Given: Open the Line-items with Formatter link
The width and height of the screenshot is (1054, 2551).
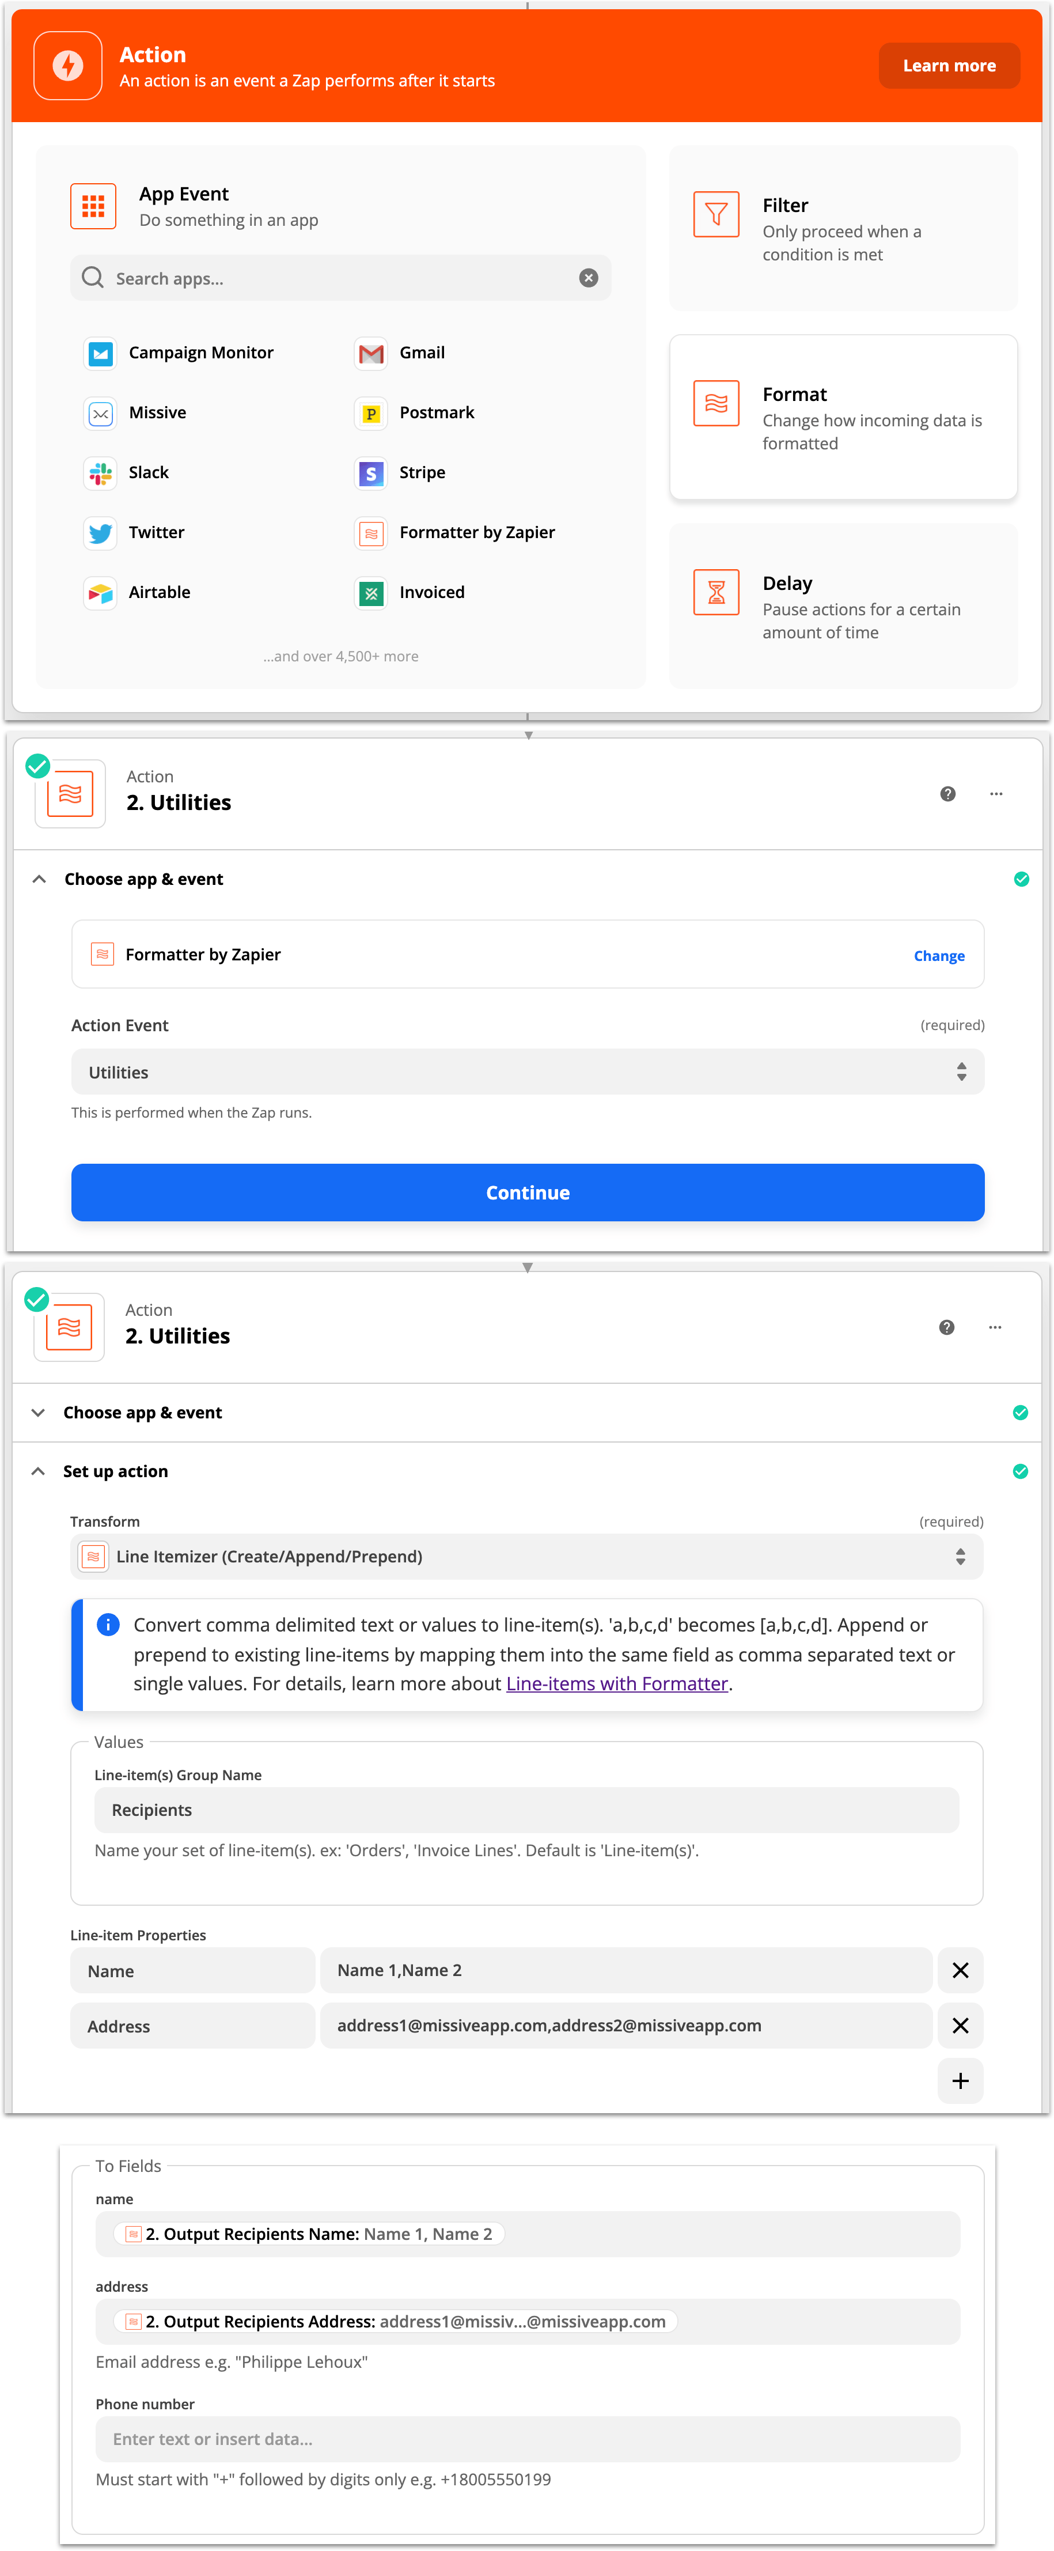Looking at the screenshot, I should [x=616, y=1683].
